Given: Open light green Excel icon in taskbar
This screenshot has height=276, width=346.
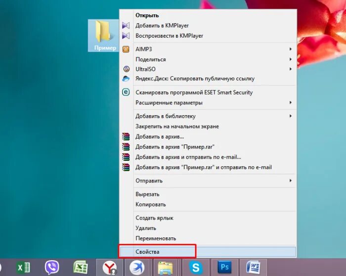Looking at the screenshot, I should [x=81, y=267].
